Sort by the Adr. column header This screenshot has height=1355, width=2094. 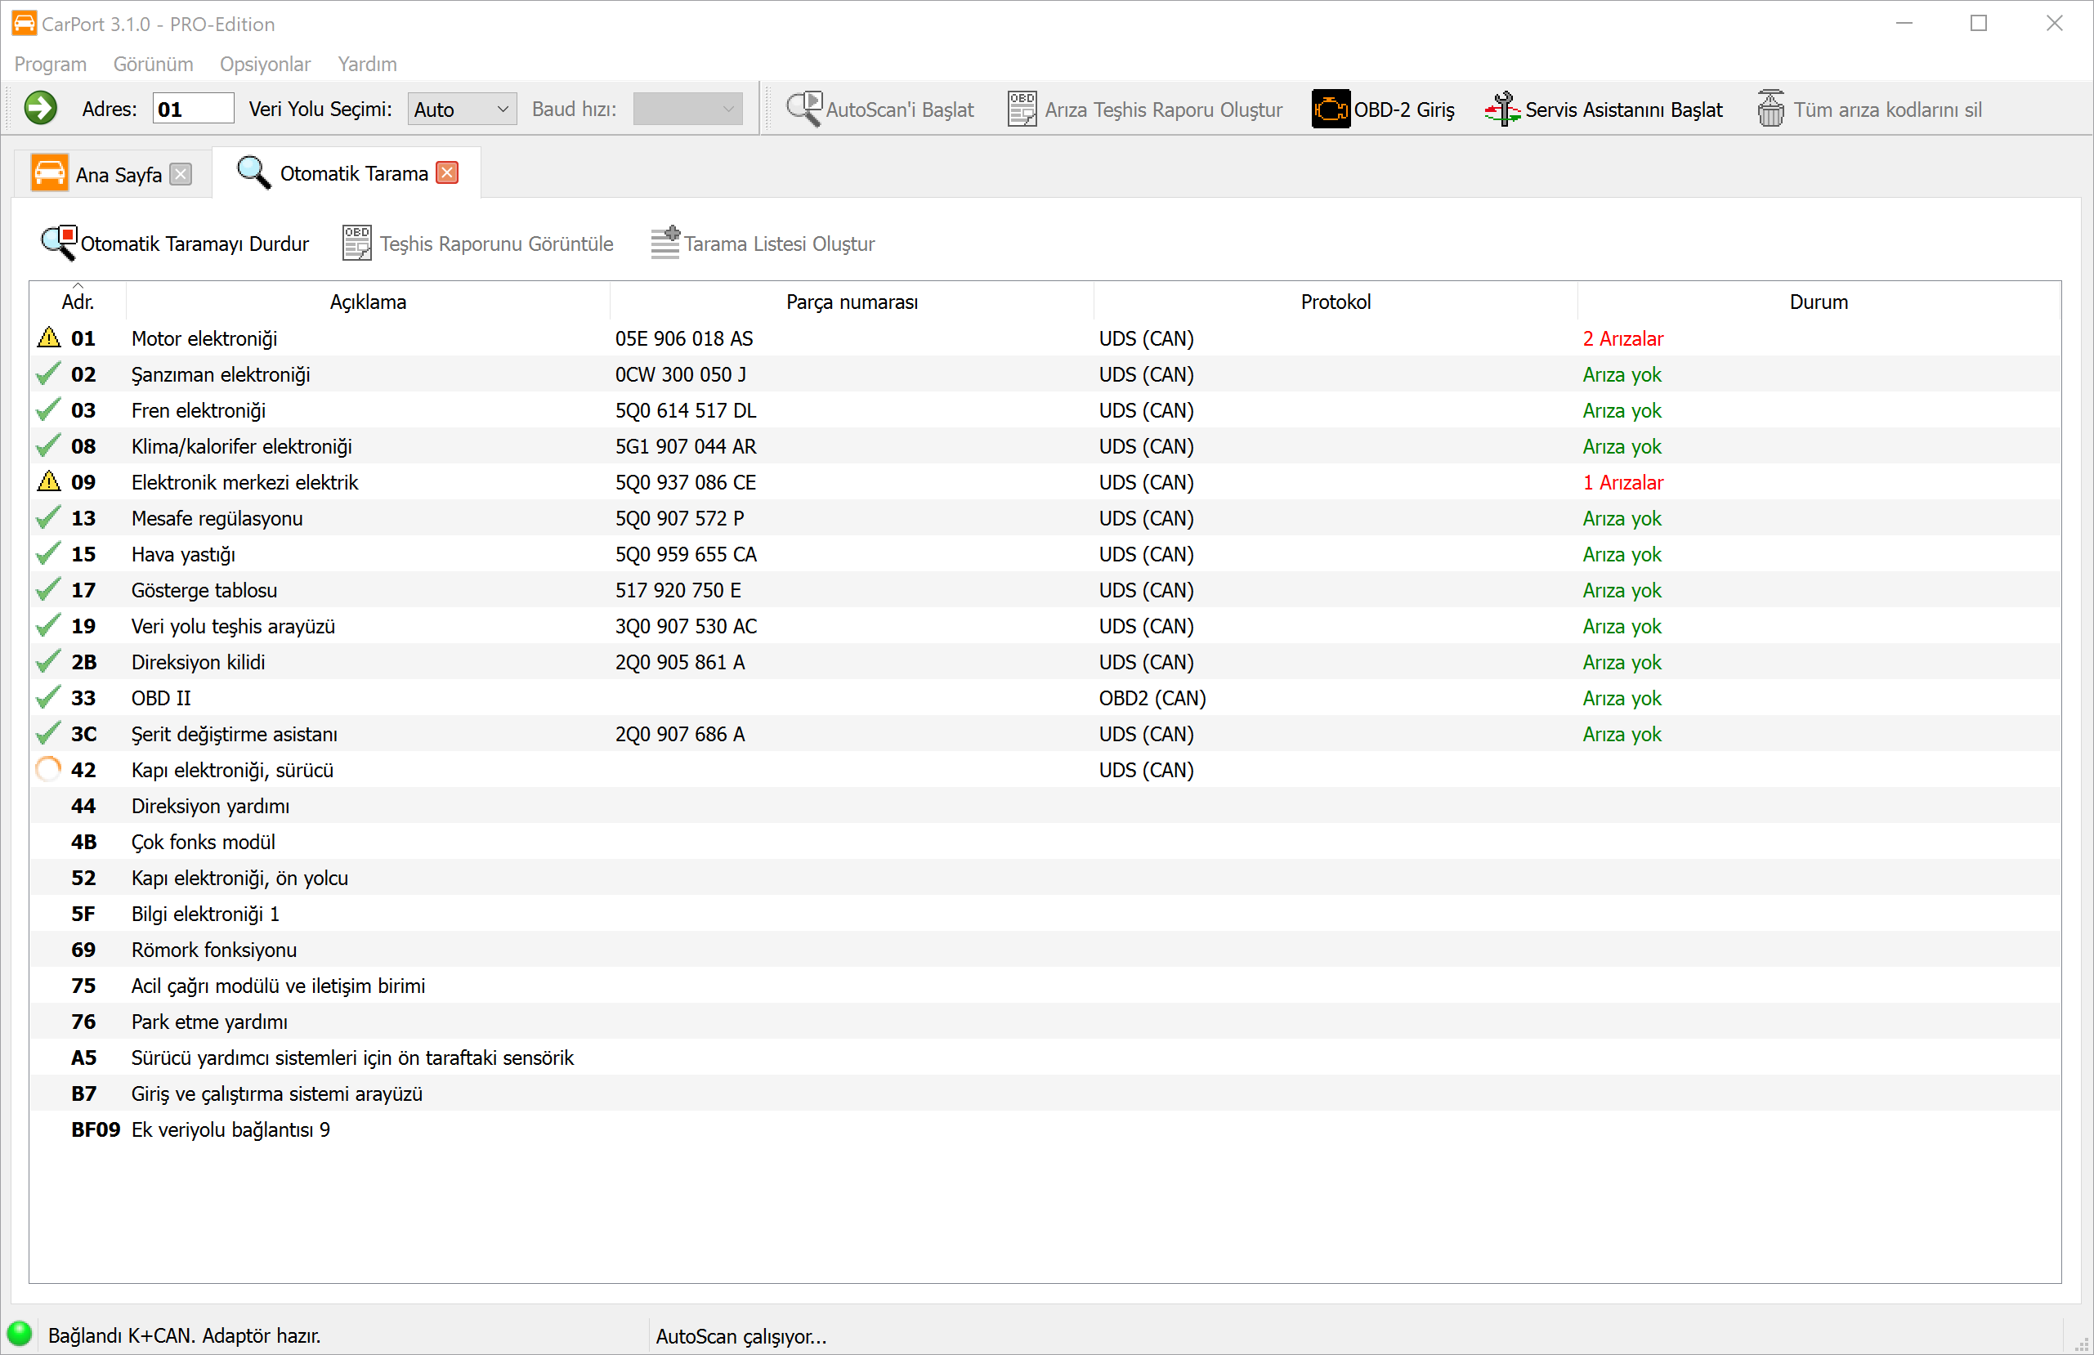78,302
